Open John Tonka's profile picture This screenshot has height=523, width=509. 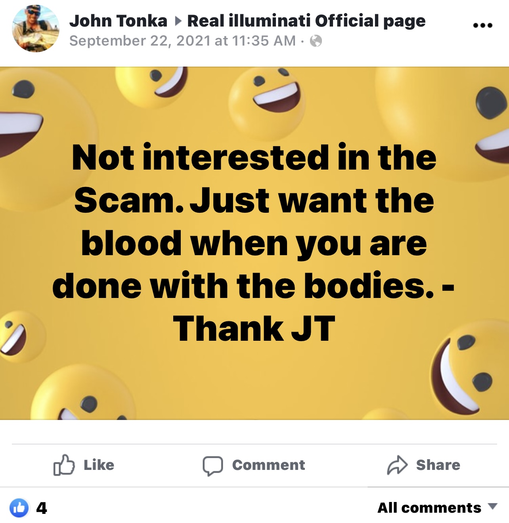[x=35, y=29]
